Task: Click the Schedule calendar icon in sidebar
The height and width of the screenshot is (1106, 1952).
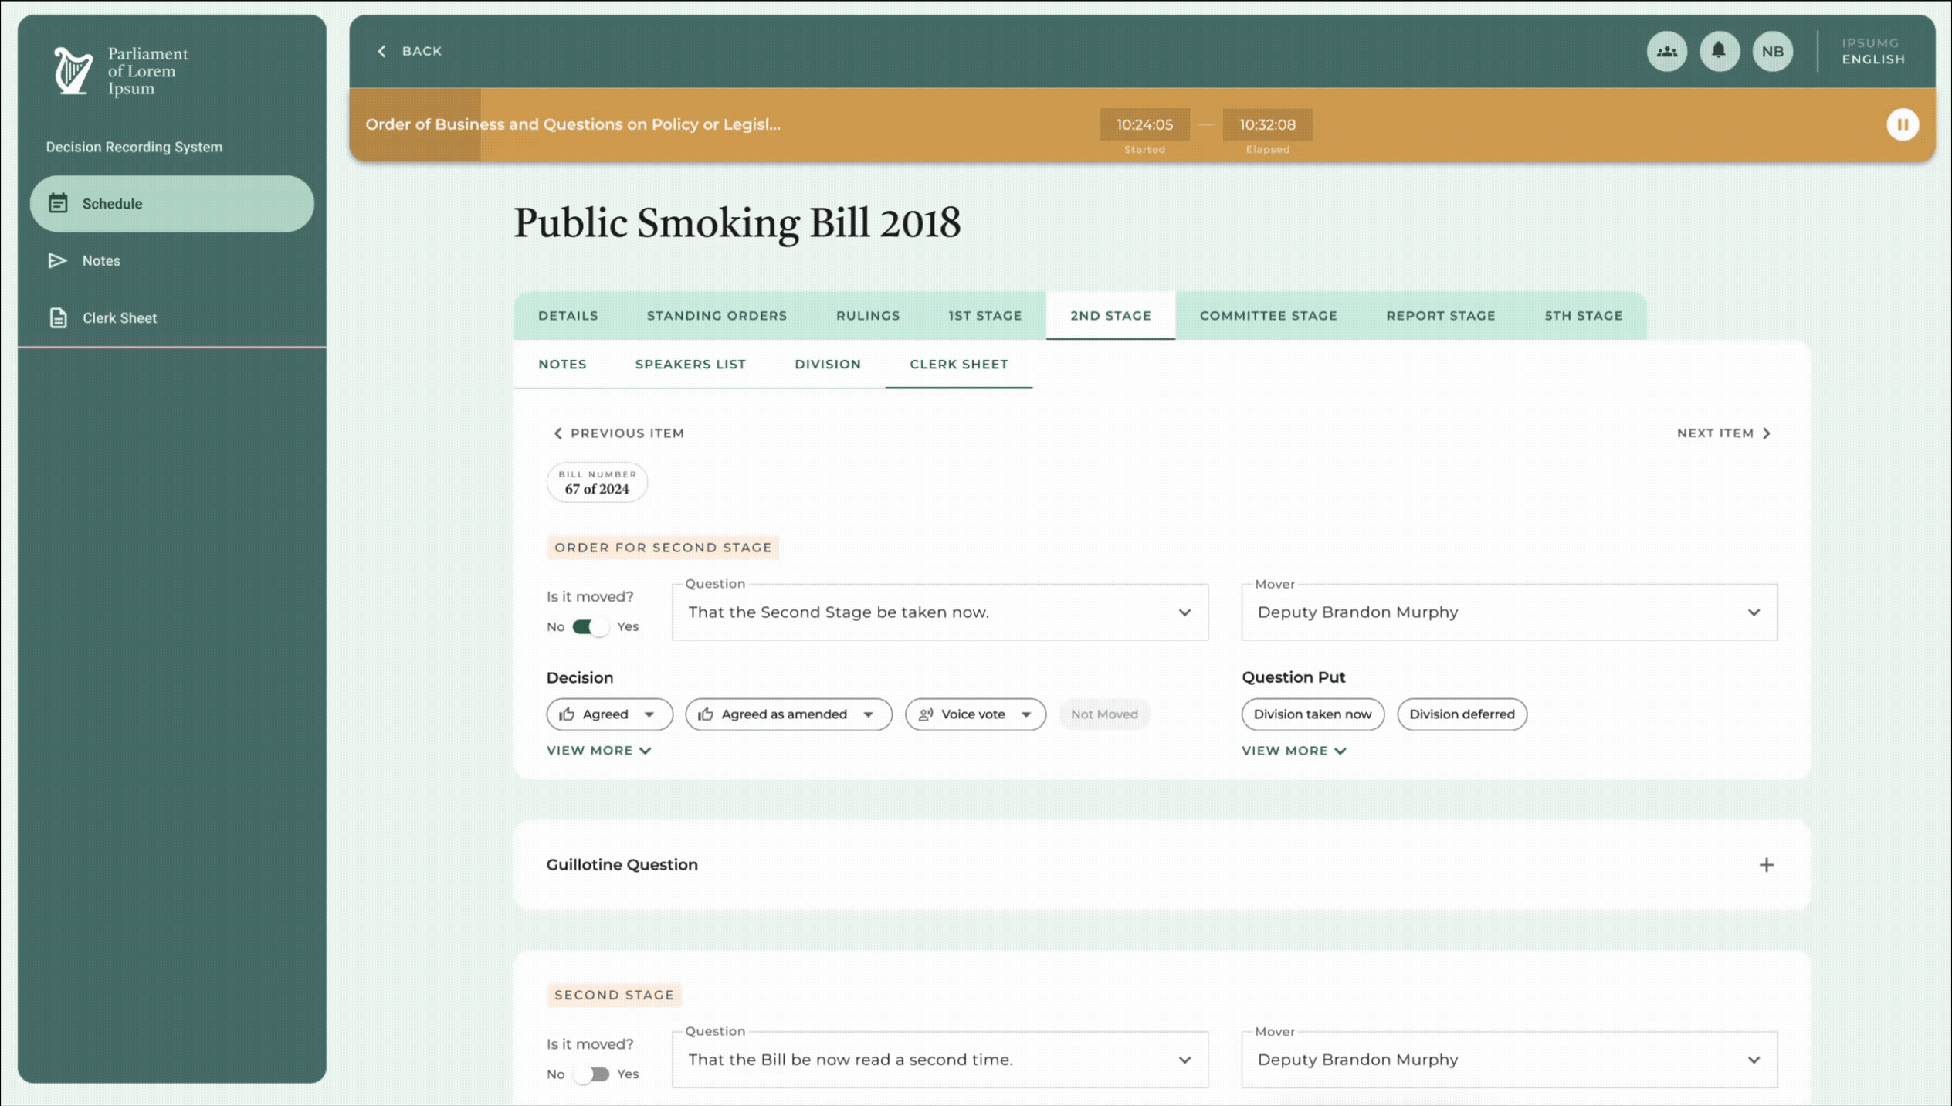Action: click(58, 203)
